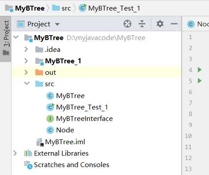Click the .idea folder icon
Viewport: 209px width, 175px height.
point(39,50)
